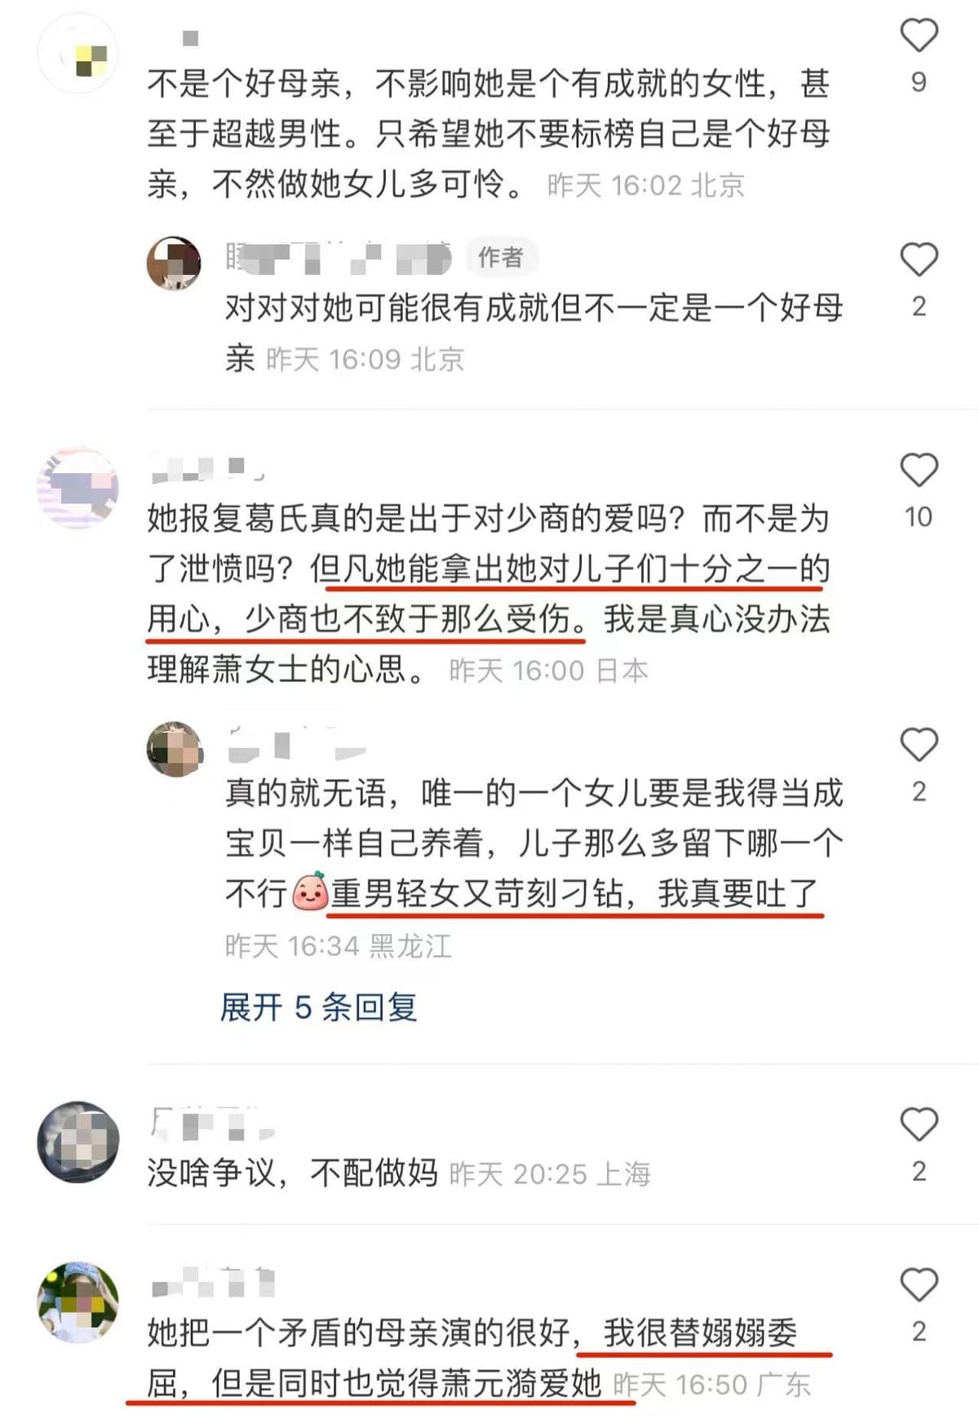Image resolution: width=979 pixels, height=1417 pixels.
Task: Reply to 真的就无语 comment text
Action: [534, 844]
